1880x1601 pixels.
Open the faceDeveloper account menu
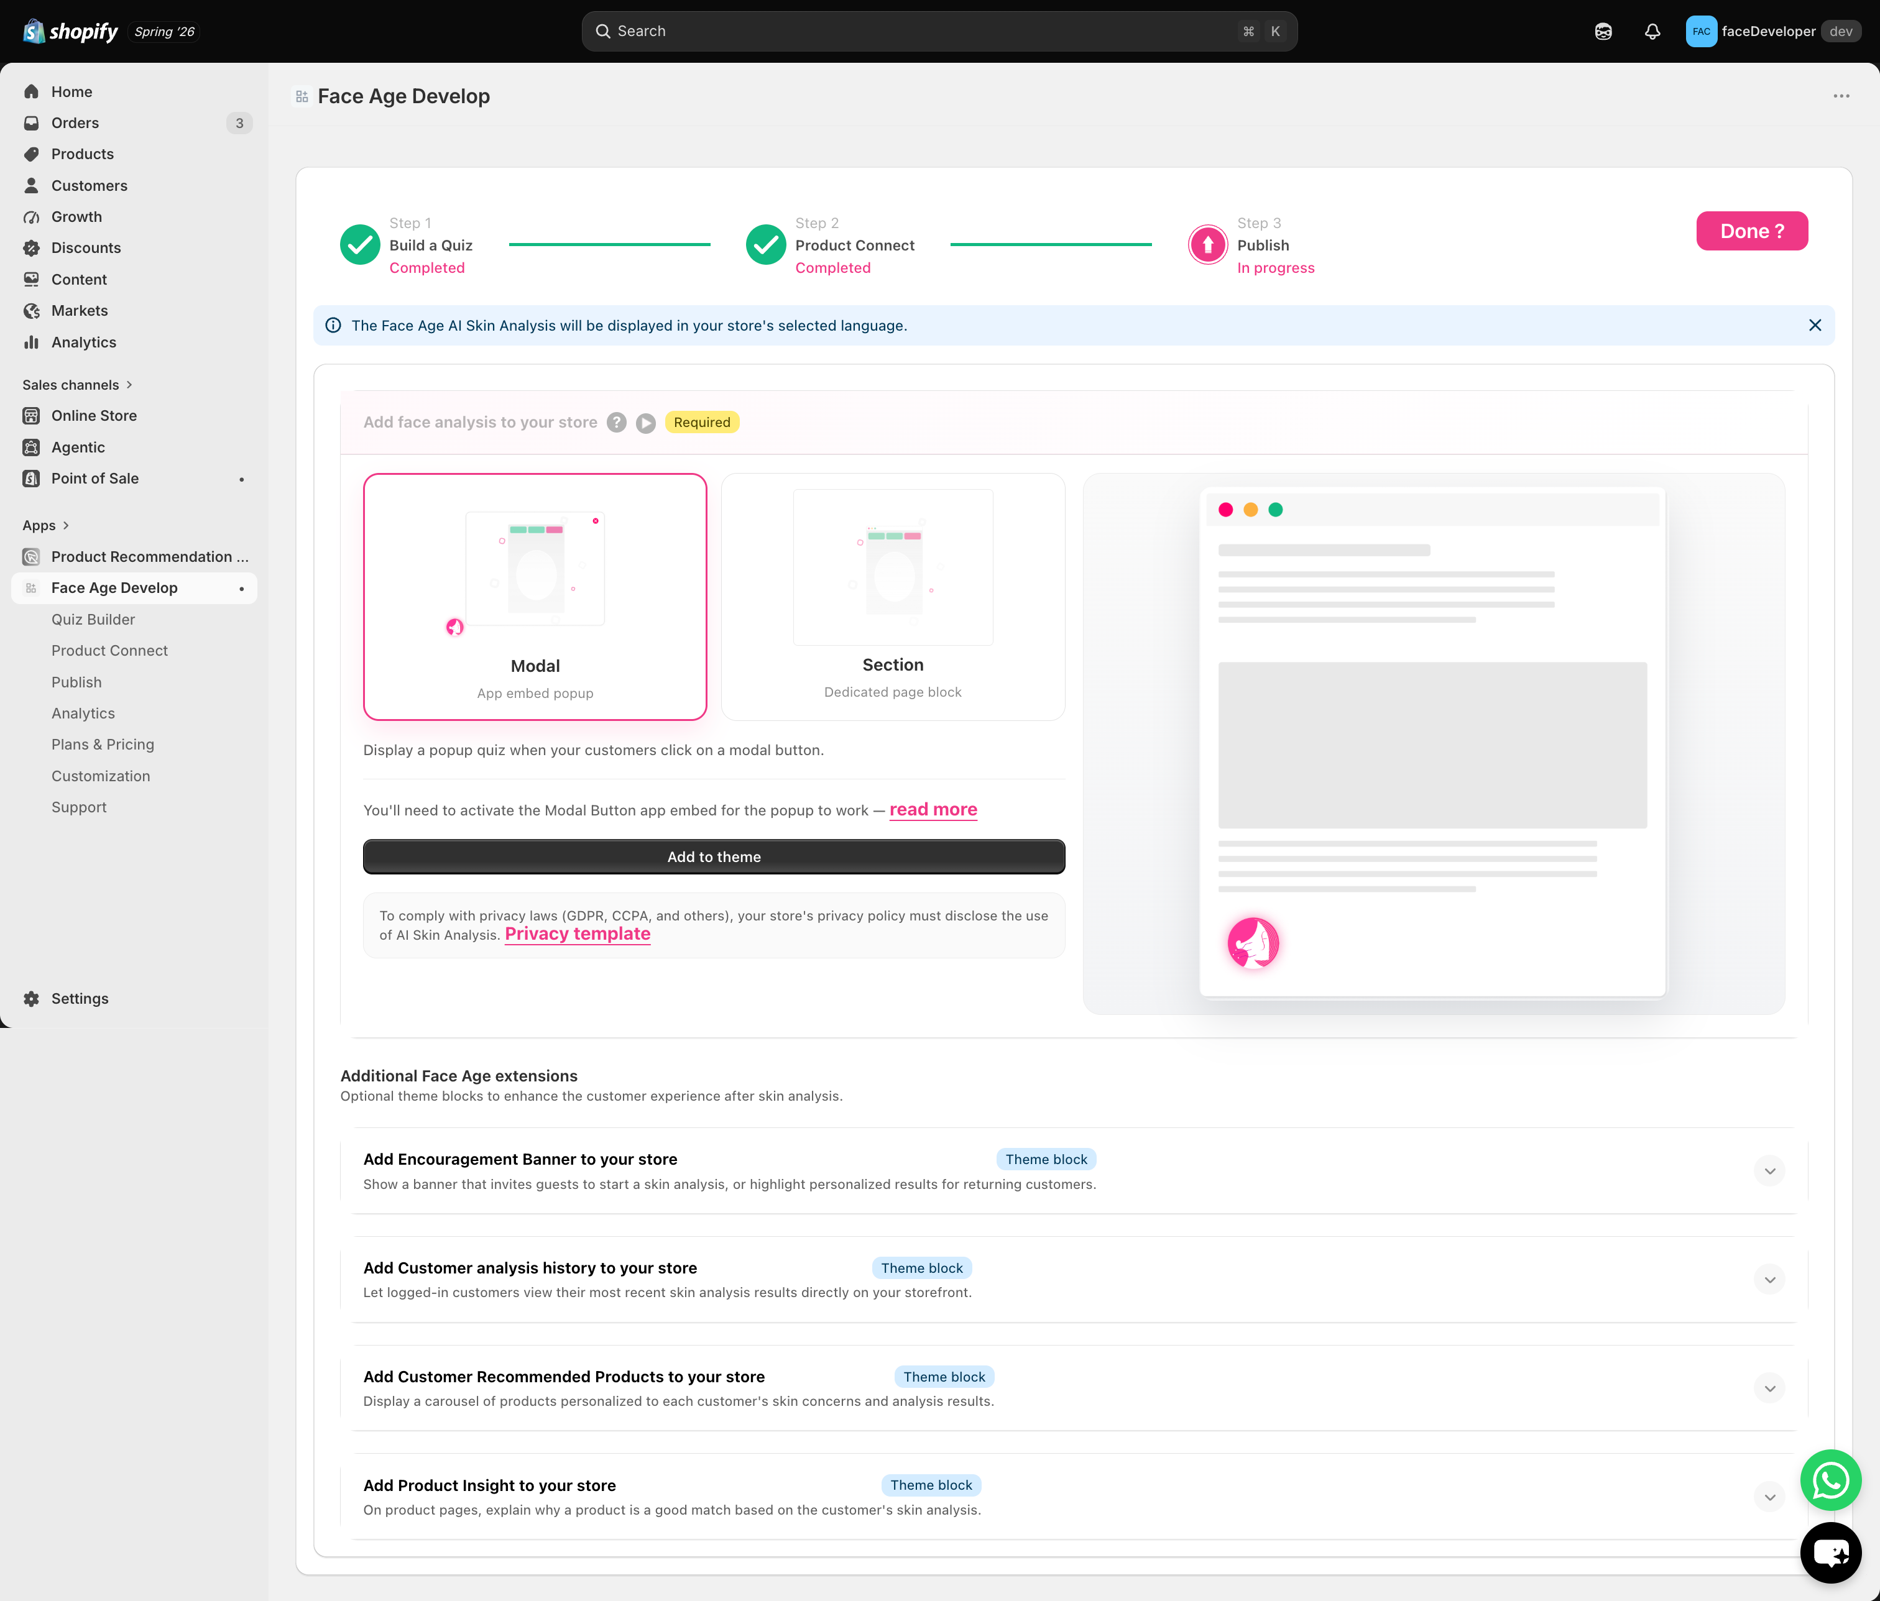(x=1773, y=31)
